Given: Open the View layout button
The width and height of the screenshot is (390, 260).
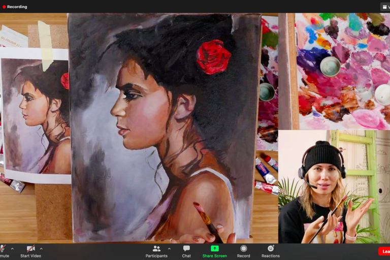Looking at the screenshot, I should 385,7.
